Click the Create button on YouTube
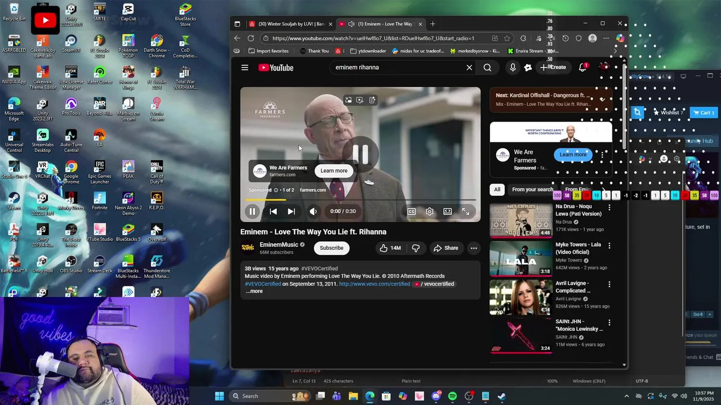Screen dimensions: 721x405 point(553,67)
